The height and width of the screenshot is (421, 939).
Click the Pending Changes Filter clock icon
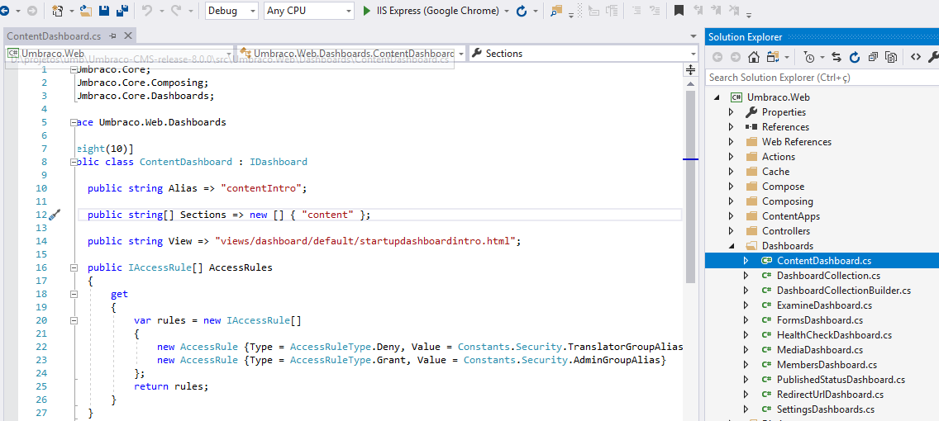(x=809, y=58)
